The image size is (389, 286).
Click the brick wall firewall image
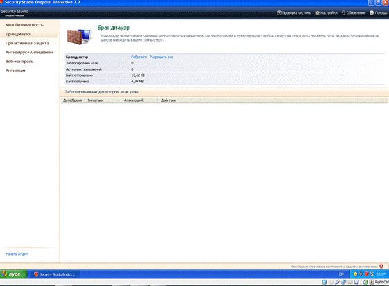(79, 37)
